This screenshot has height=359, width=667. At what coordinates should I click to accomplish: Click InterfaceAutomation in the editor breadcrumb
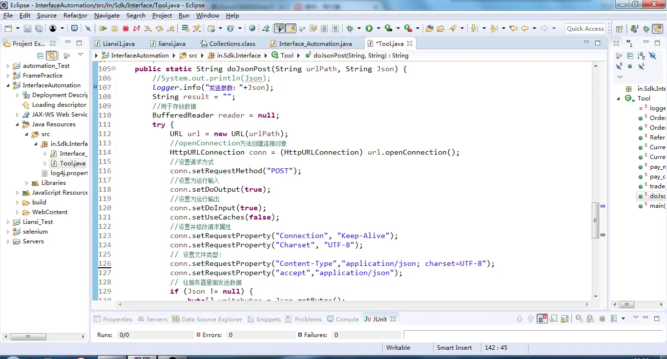(136, 56)
